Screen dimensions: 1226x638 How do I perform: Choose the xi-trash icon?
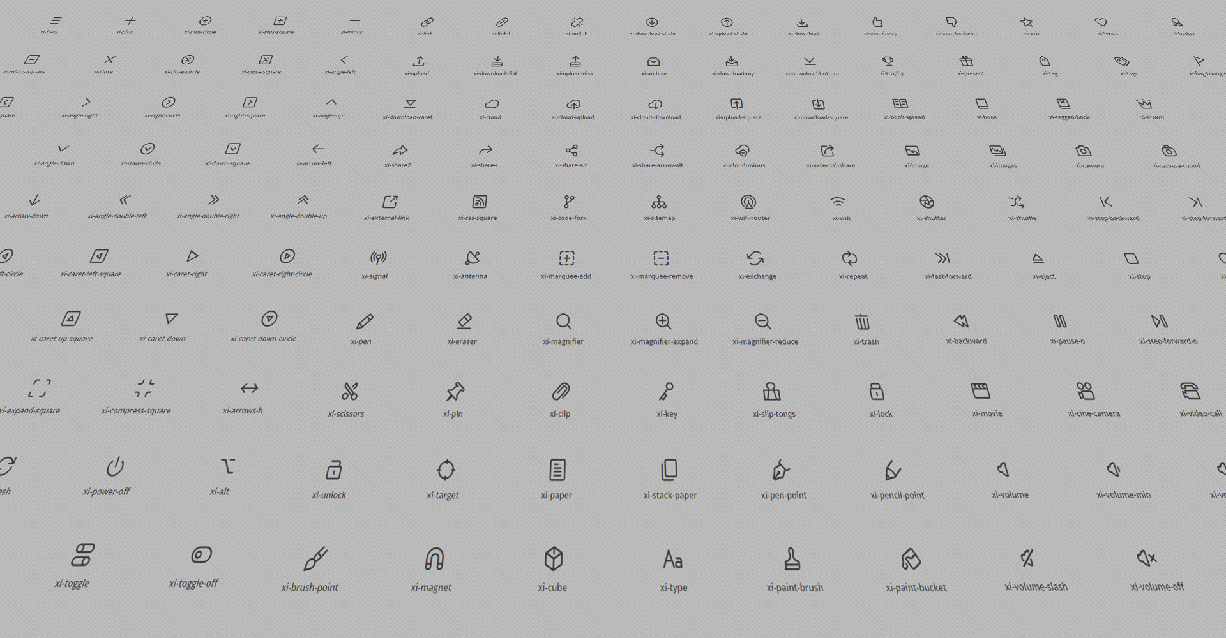[x=862, y=322]
